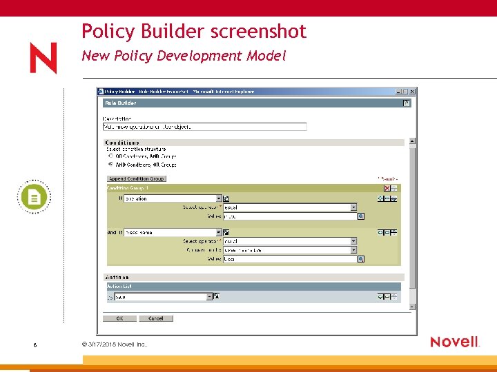The image size is (497, 372).
Task: Open operator dropdown for class name condition
Action: (353, 241)
